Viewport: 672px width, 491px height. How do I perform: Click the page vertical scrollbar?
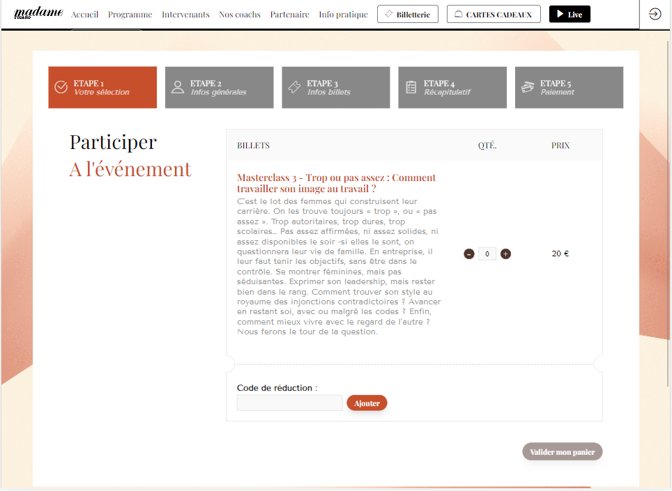[668, 214]
